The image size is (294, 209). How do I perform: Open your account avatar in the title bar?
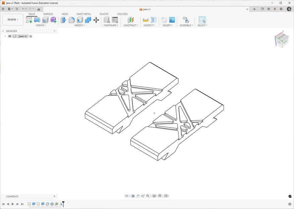(x=289, y=9)
